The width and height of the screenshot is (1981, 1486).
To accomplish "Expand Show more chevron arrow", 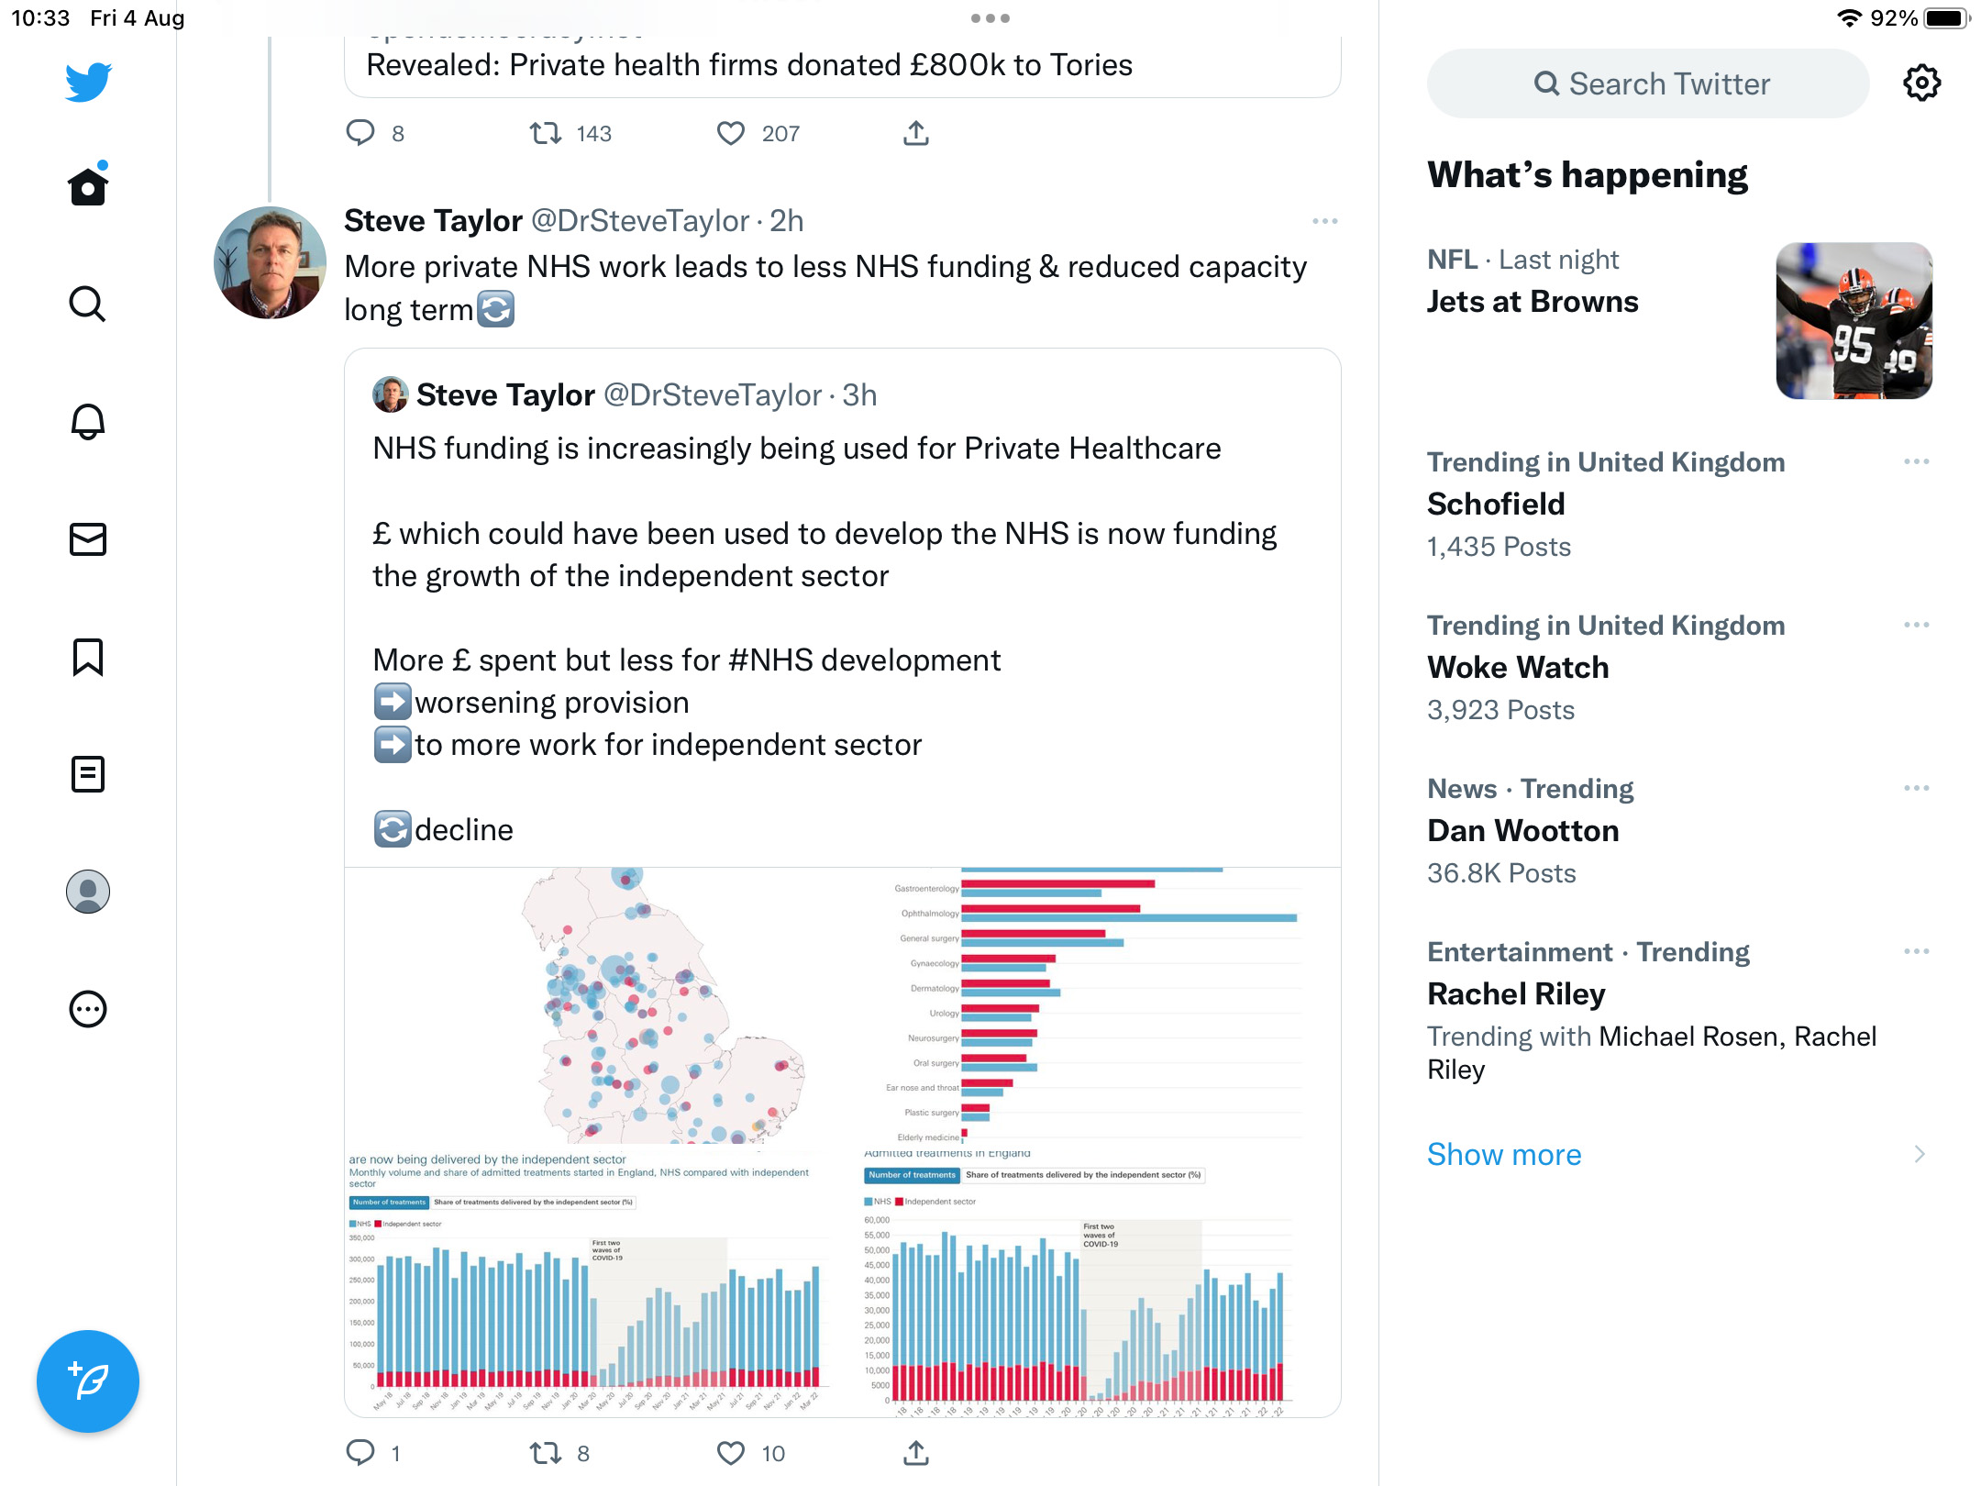I will coord(1920,1154).
